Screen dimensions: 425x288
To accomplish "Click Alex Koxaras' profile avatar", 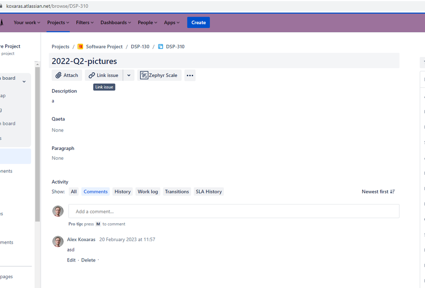I will tap(57, 242).
